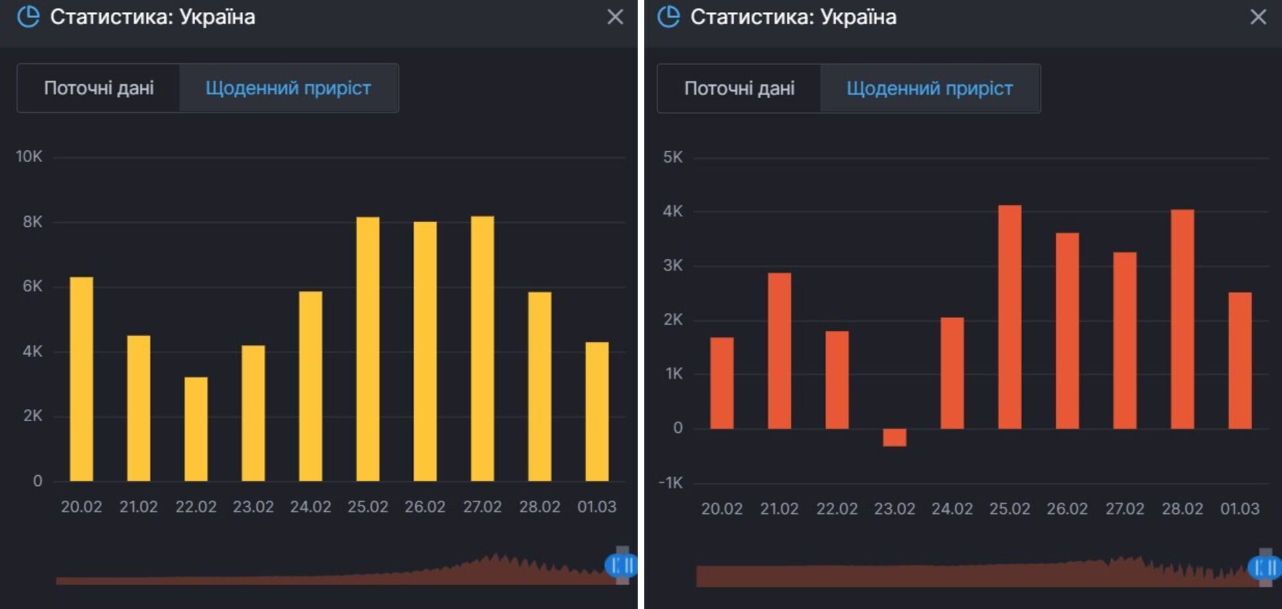Click the pie chart icon in right panel header

(x=668, y=16)
